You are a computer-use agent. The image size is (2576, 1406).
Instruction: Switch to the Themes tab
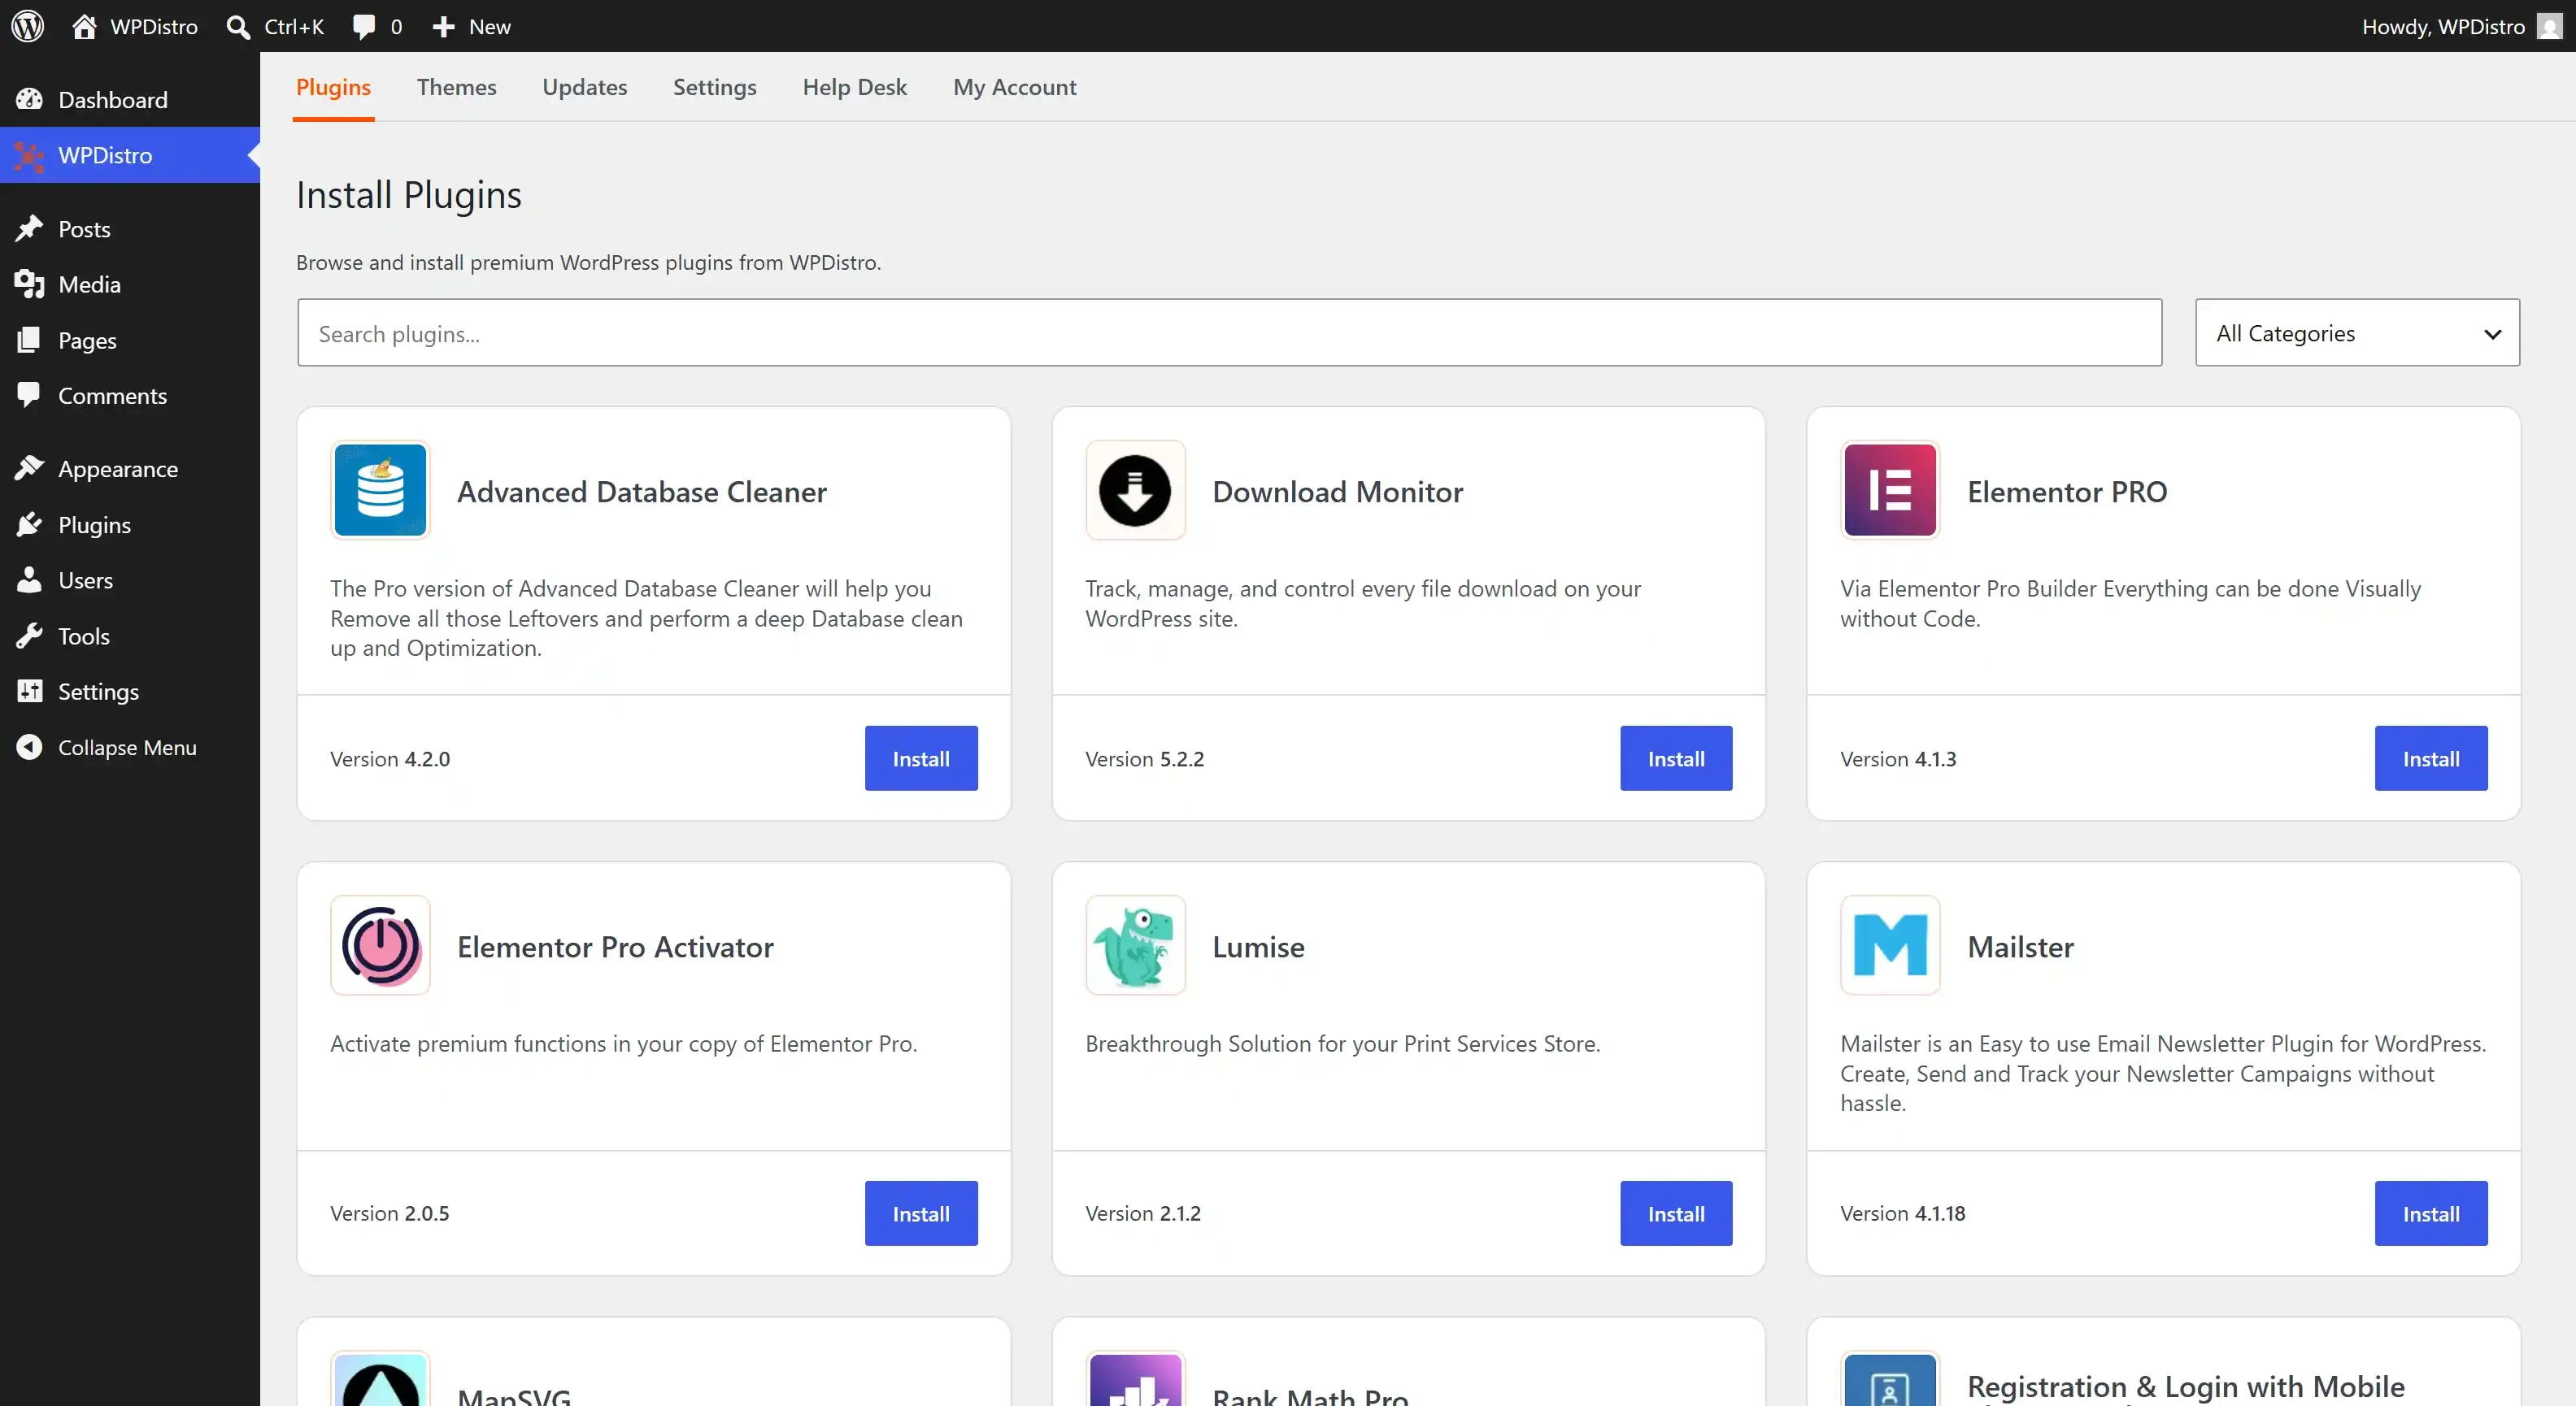coord(456,88)
